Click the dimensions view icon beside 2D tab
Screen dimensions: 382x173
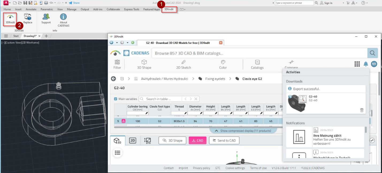pos(147,141)
